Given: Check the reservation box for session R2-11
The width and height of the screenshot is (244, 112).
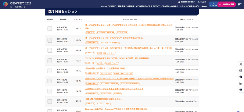Looking at the screenshot, I should point(50,101).
